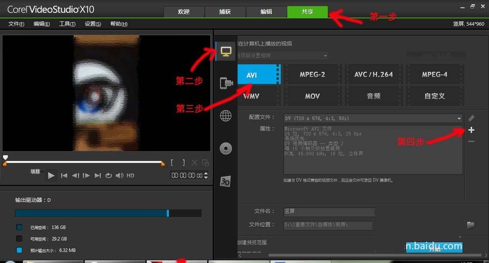Jump to the start of the clip
Viewport: 489px width, 263px height.
coord(64,176)
